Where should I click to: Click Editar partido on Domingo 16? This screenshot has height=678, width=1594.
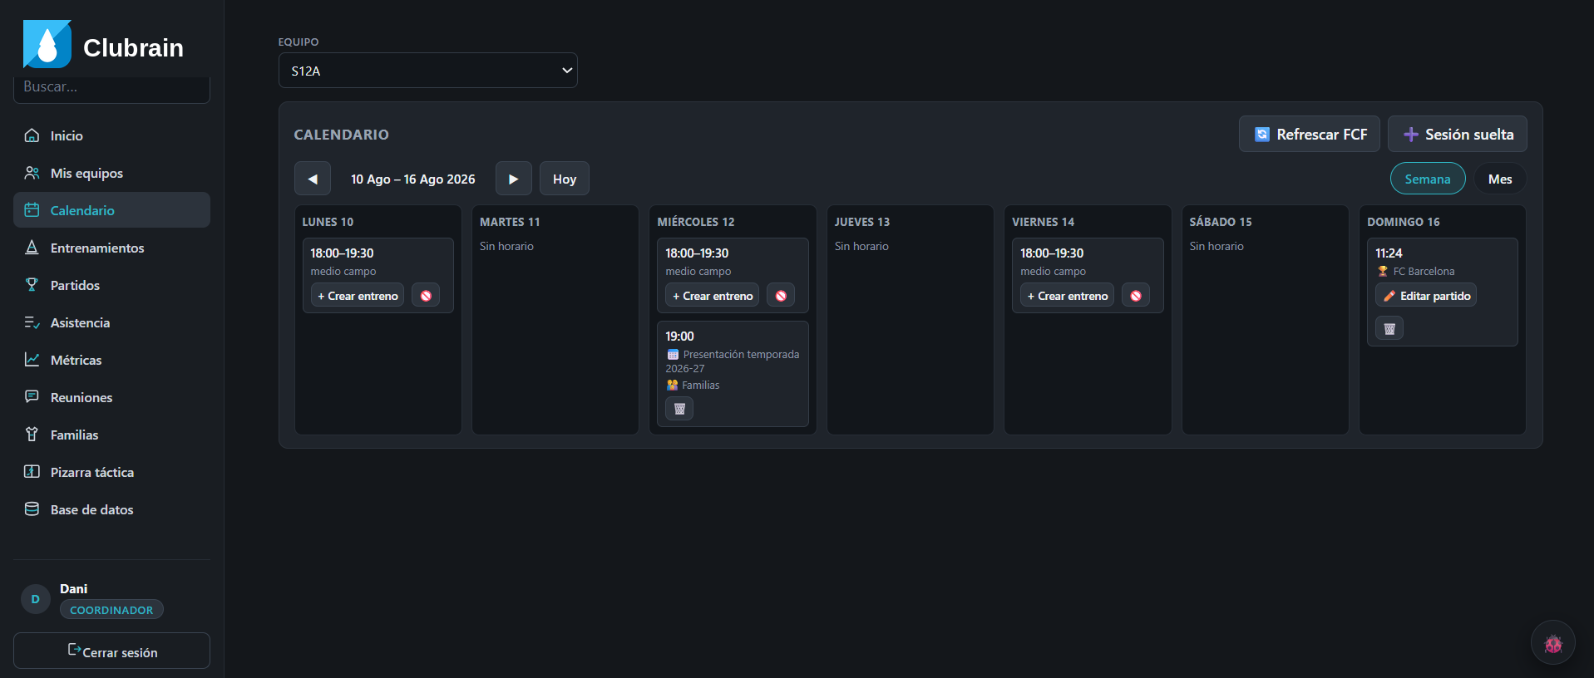click(x=1426, y=296)
